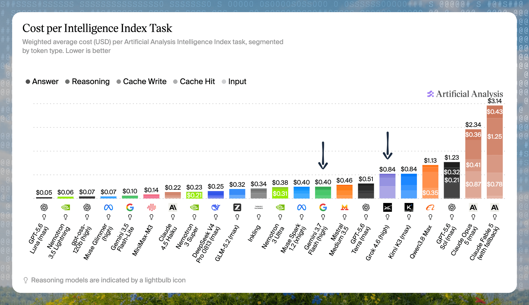Viewport: 529px width, 305px height.
Task: Click the 'Claude Fable 5 (with fallback)' axis label
Action: 484,242
